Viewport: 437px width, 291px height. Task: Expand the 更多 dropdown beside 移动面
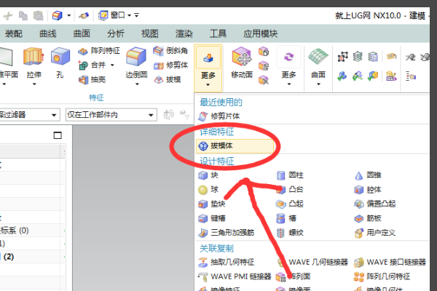pyautogui.click(x=288, y=68)
